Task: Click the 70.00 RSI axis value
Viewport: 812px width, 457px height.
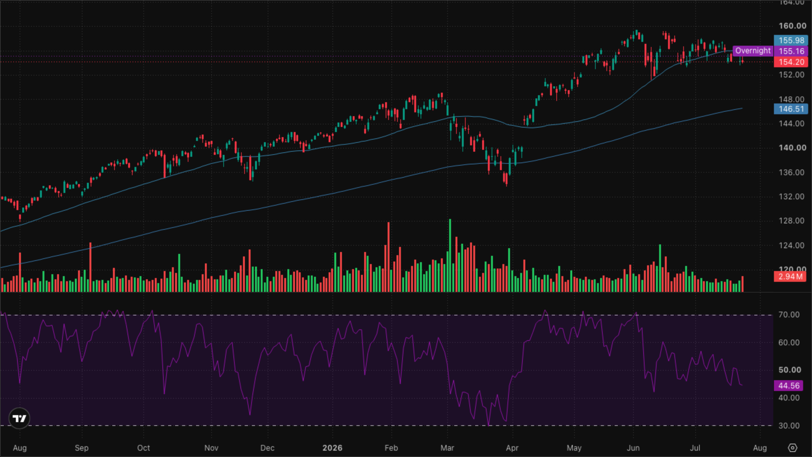Action: [x=789, y=315]
